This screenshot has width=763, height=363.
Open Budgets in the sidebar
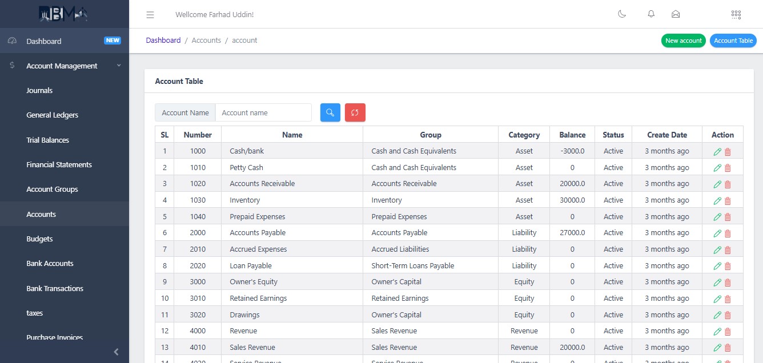click(x=65, y=239)
